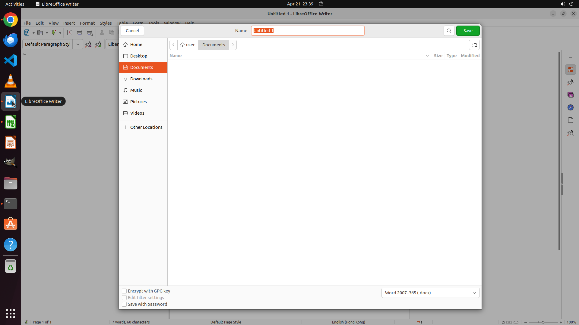Screen dimensions: 579x325
Task: Cancel the save dialog
Action: pyautogui.click(x=132, y=31)
